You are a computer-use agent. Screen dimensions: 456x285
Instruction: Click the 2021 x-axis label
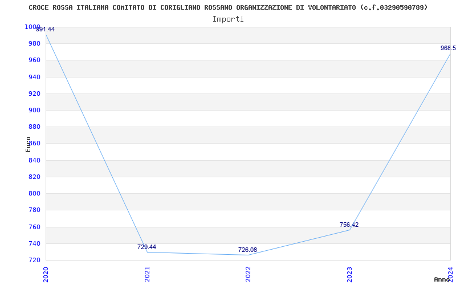[x=147, y=274]
